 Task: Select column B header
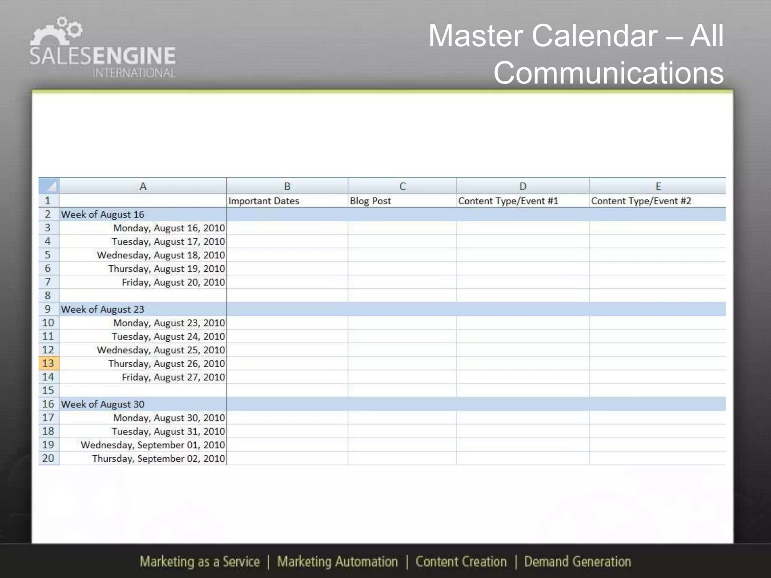coord(287,186)
